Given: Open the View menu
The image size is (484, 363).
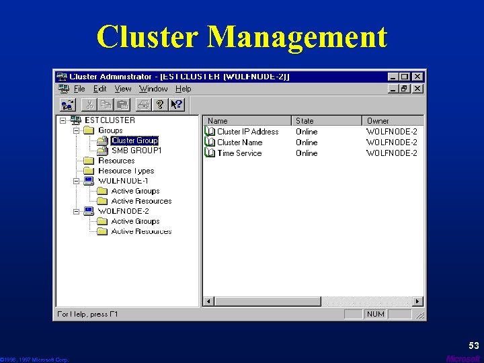Looking at the screenshot, I should 123,89.
